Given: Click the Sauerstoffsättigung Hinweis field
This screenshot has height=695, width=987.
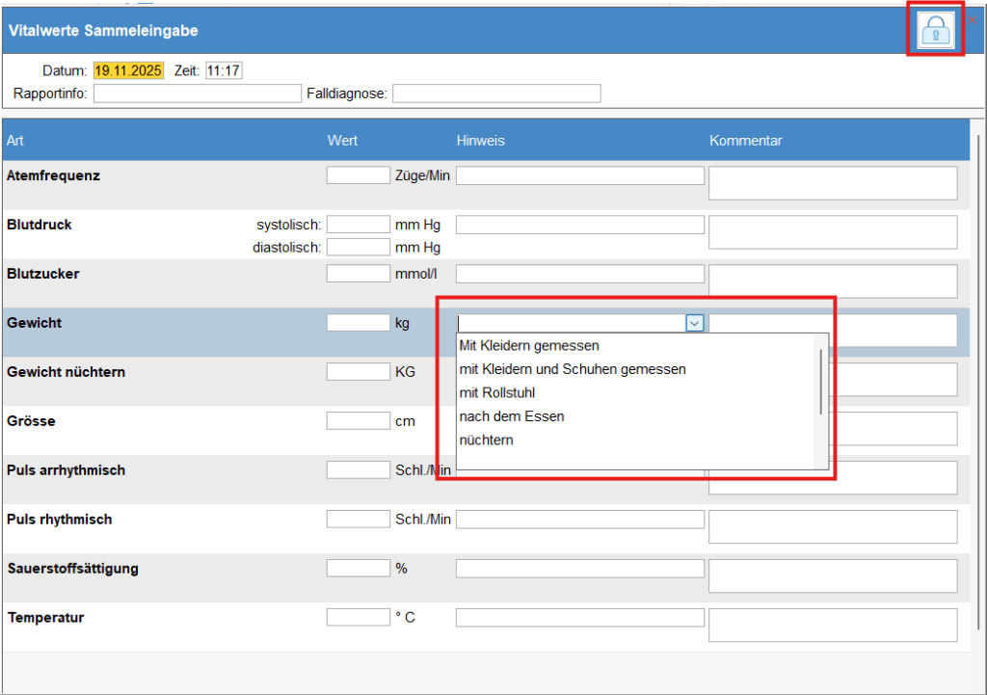Looking at the screenshot, I should click(x=580, y=569).
